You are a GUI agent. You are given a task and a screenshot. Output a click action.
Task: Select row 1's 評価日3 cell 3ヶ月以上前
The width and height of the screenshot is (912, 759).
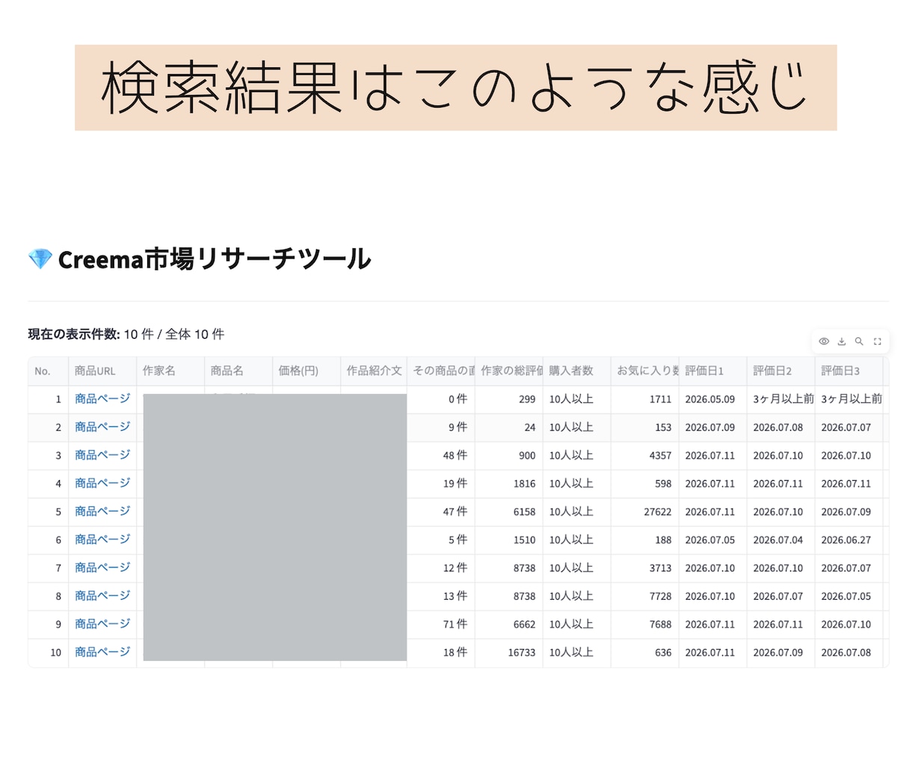(x=849, y=399)
